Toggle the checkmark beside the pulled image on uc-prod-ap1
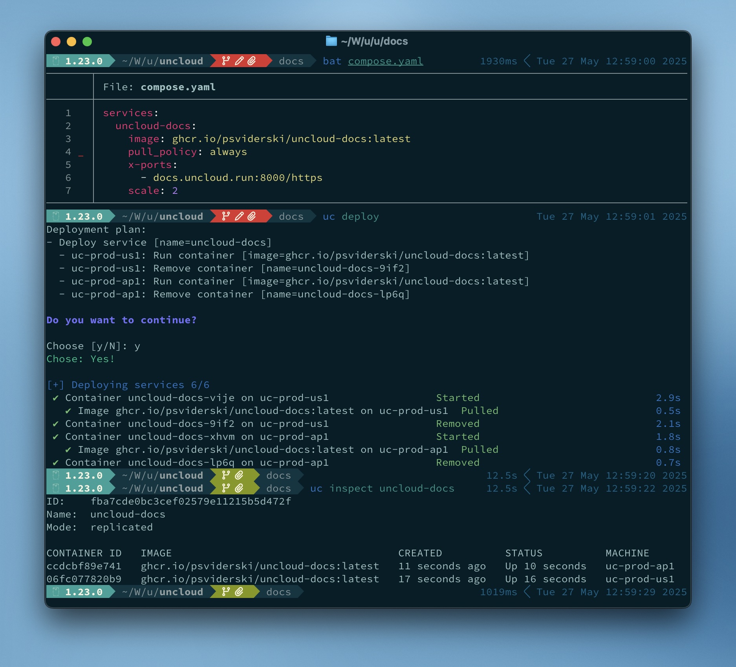Viewport: 736px width, 667px height. pos(69,450)
